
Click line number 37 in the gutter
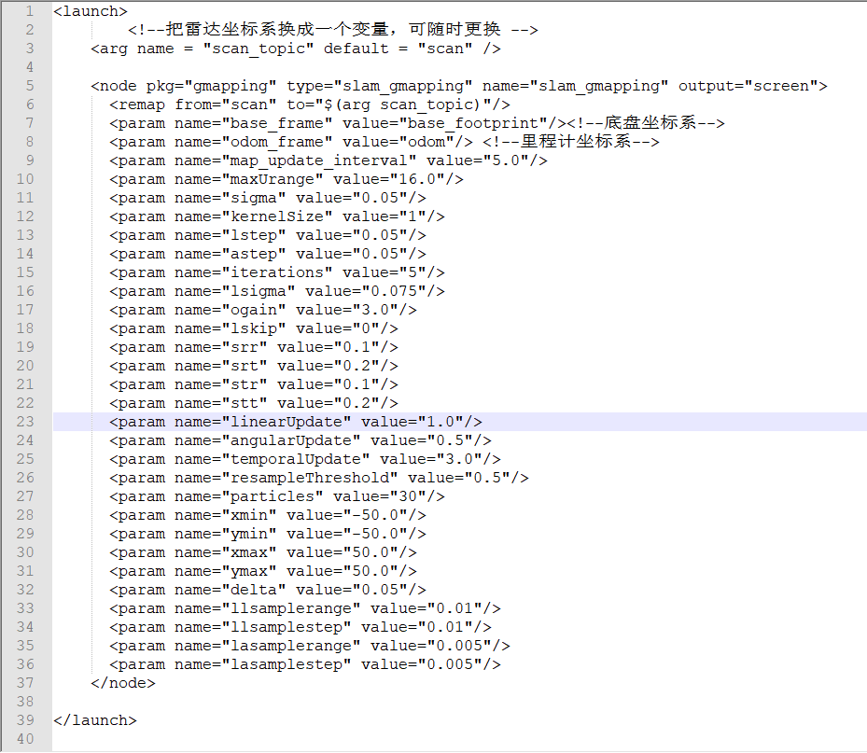25,683
